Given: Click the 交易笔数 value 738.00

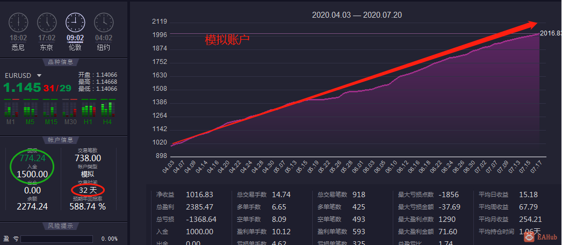Looking at the screenshot, I should click(88, 158).
